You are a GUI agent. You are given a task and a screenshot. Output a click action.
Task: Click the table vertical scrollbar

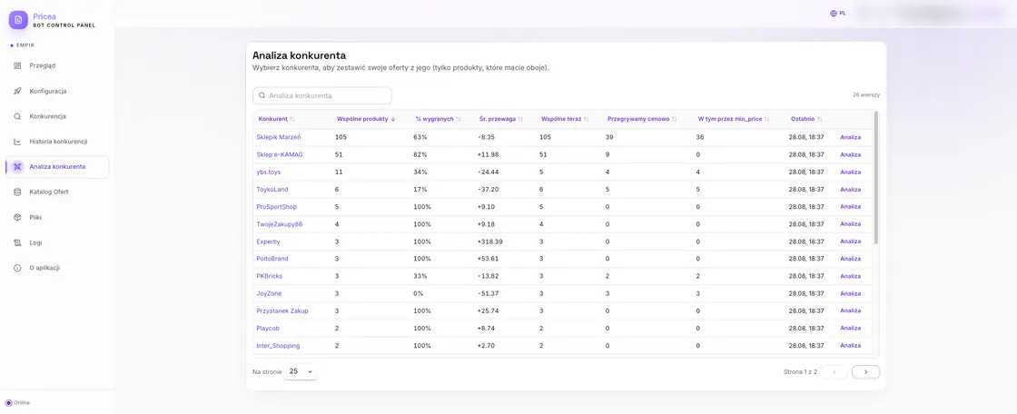click(x=876, y=178)
